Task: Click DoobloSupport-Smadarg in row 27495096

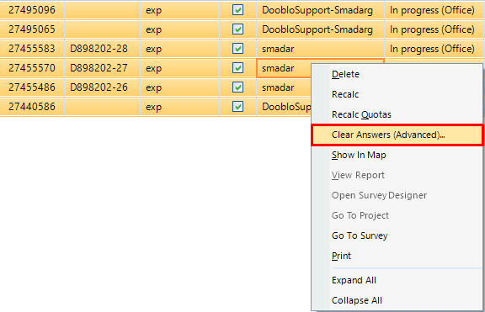Action: [x=320, y=10]
